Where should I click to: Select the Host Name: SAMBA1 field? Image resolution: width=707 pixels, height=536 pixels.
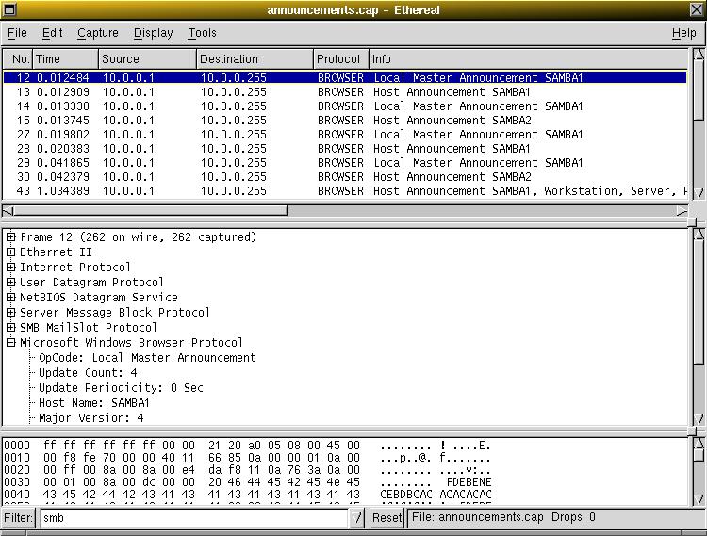click(93, 402)
